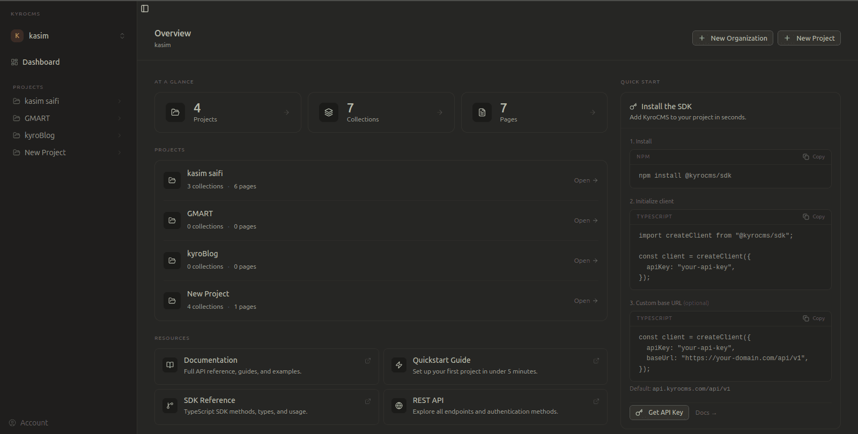Copy the npm install command
The height and width of the screenshot is (434, 858).
[x=813, y=157]
